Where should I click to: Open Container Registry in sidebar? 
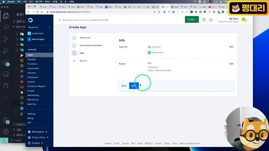coord(37,86)
